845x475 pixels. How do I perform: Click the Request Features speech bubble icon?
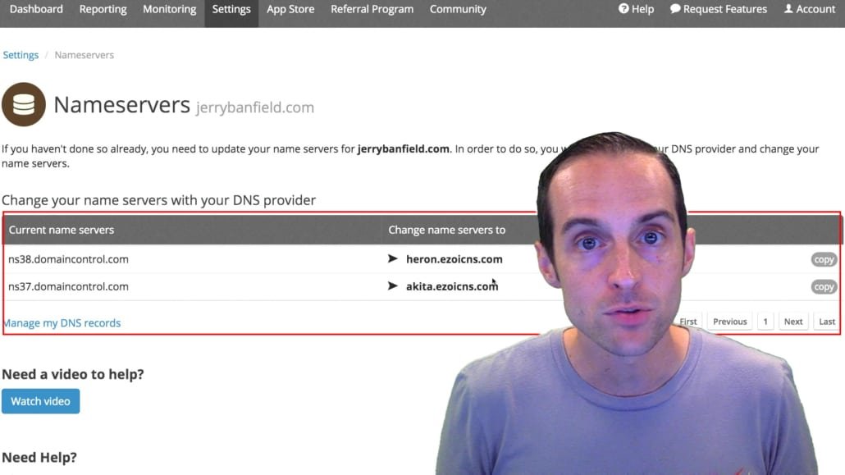tap(675, 9)
